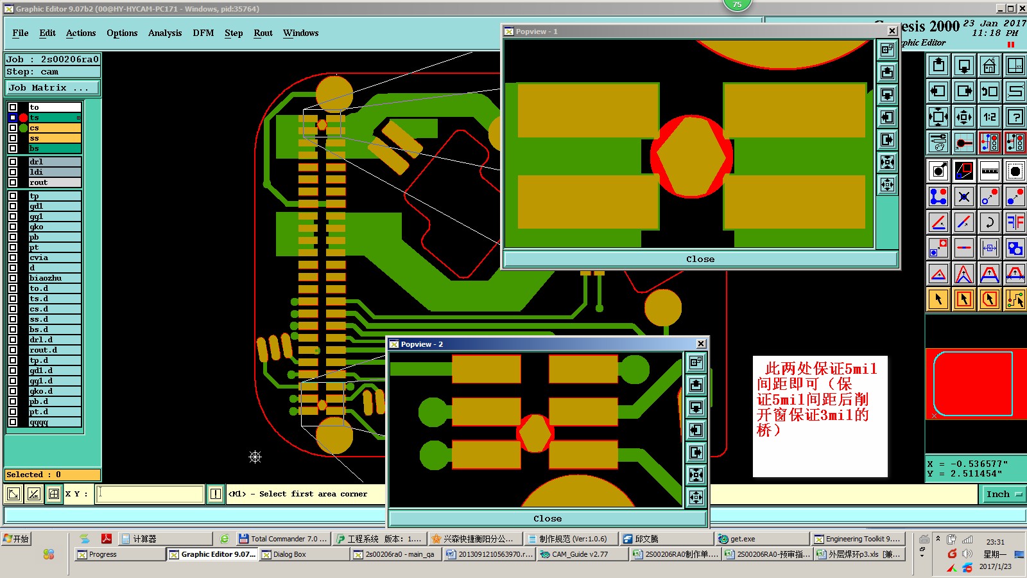Click the question mark help icon

[1015, 117]
